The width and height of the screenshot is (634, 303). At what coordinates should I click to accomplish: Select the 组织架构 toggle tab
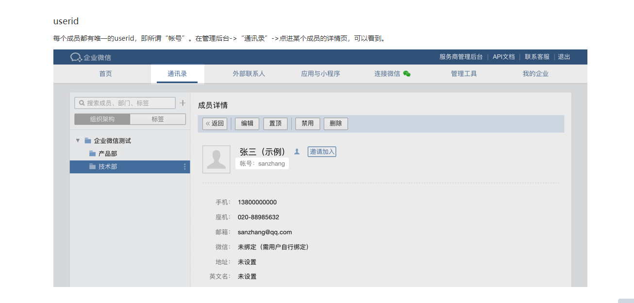[x=102, y=119]
